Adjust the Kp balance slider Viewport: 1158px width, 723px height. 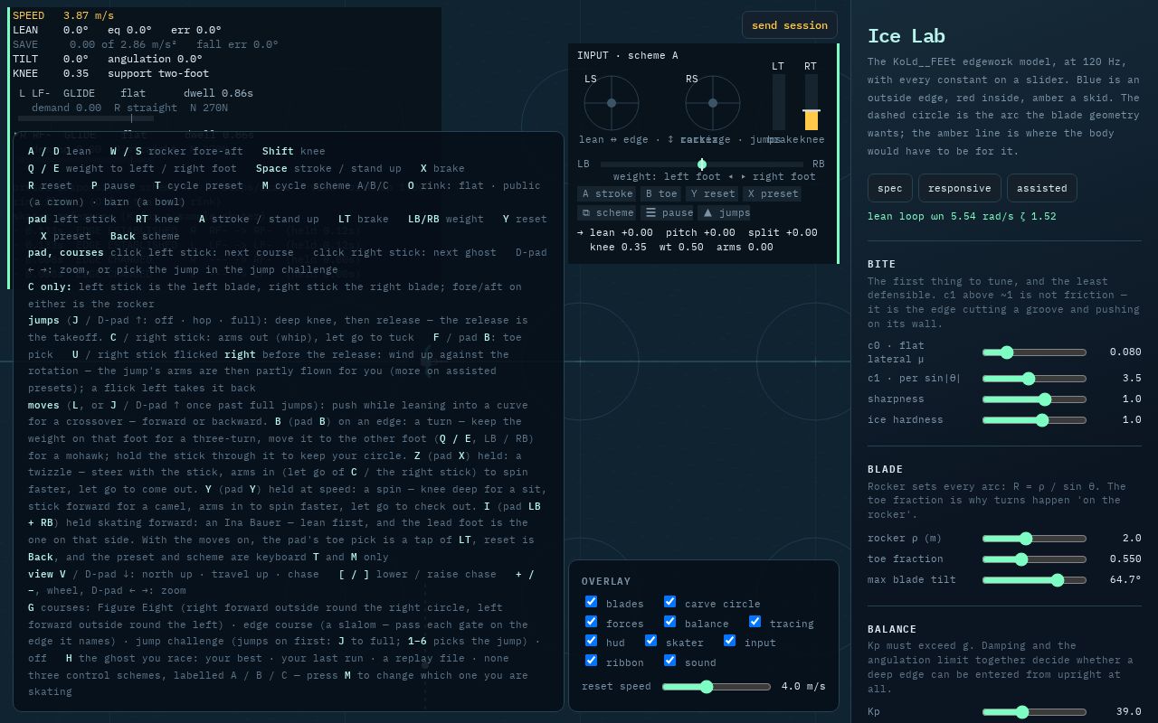pyautogui.click(x=1034, y=712)
